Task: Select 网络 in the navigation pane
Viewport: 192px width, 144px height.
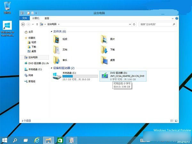Action: click(x=31, y=75)
